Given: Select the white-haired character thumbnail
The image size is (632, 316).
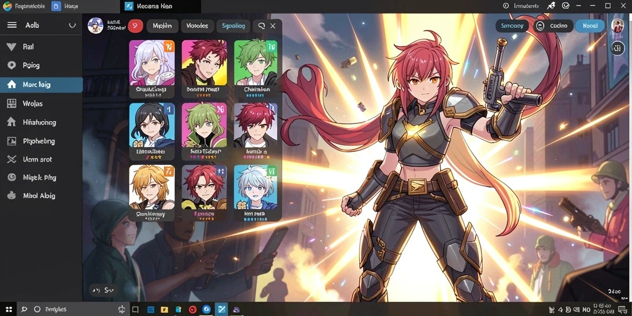Looking at the screenshot, I should pyautogui.click(x=152, y=62).
